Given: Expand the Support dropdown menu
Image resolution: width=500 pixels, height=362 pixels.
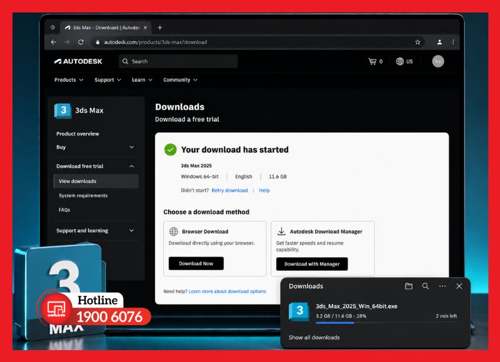Looking at the screenshot, I should (107, 80).
